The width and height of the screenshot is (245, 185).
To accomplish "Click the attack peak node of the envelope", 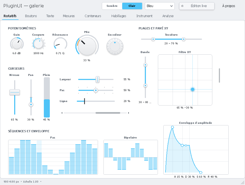I will click(x=172, y=127).
